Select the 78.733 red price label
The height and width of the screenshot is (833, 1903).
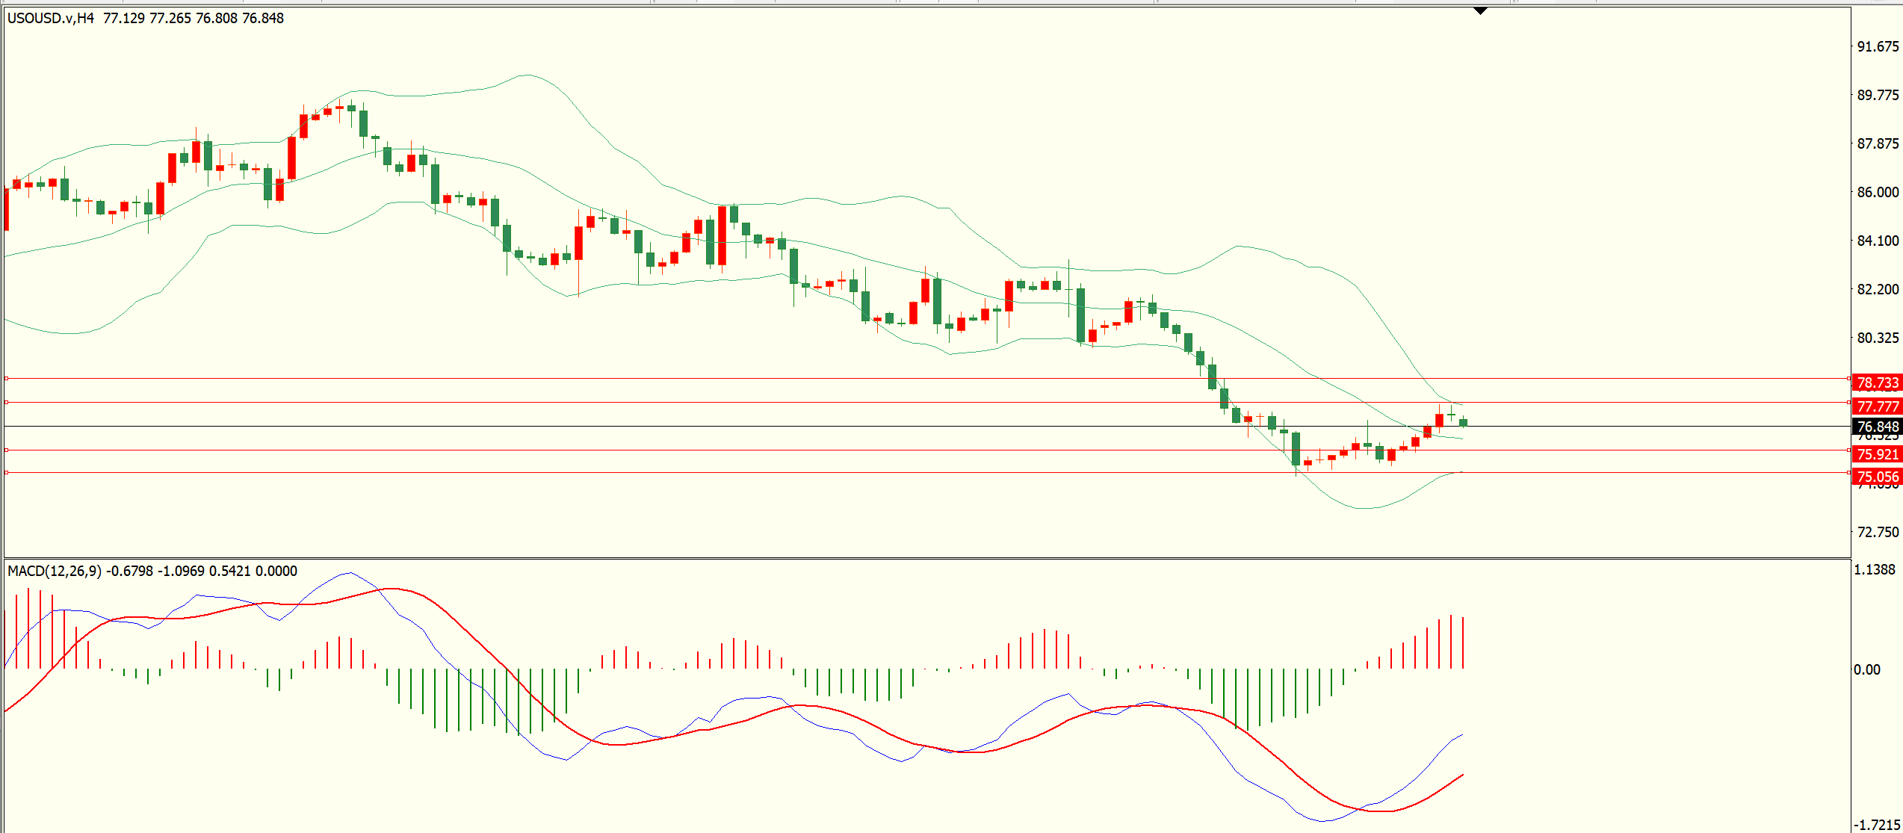tap(1878, 383)
